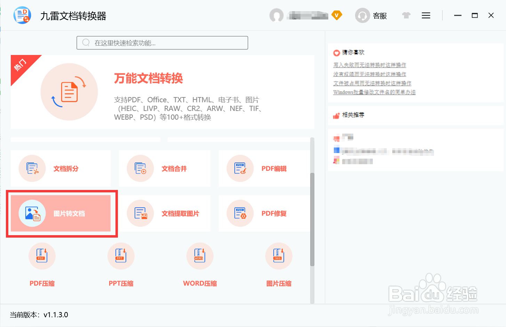The width and height of the screenshot is (506, 327).
Task: Click the 图片转文档 icon
Action: click(32, 213)
